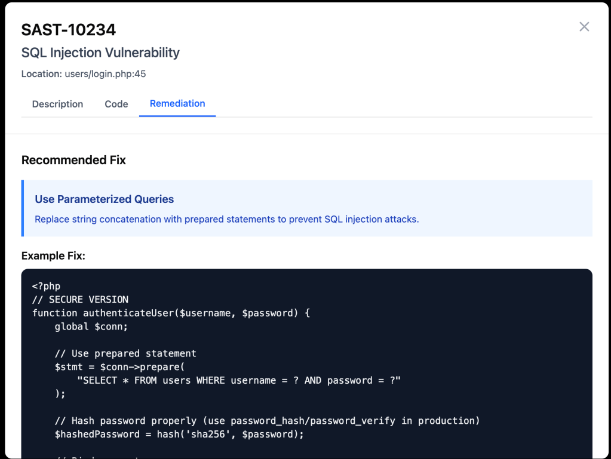
Task: Click the SECURE VERSION comment line
Action: [80, 300]
